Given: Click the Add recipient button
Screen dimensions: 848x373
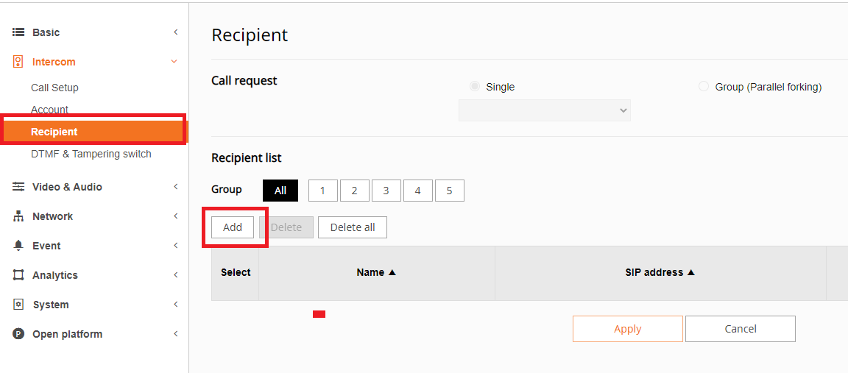Looking at the screenshot, I should click(x=233, y=227).
